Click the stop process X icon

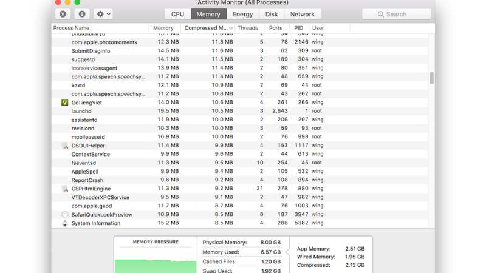63,14
